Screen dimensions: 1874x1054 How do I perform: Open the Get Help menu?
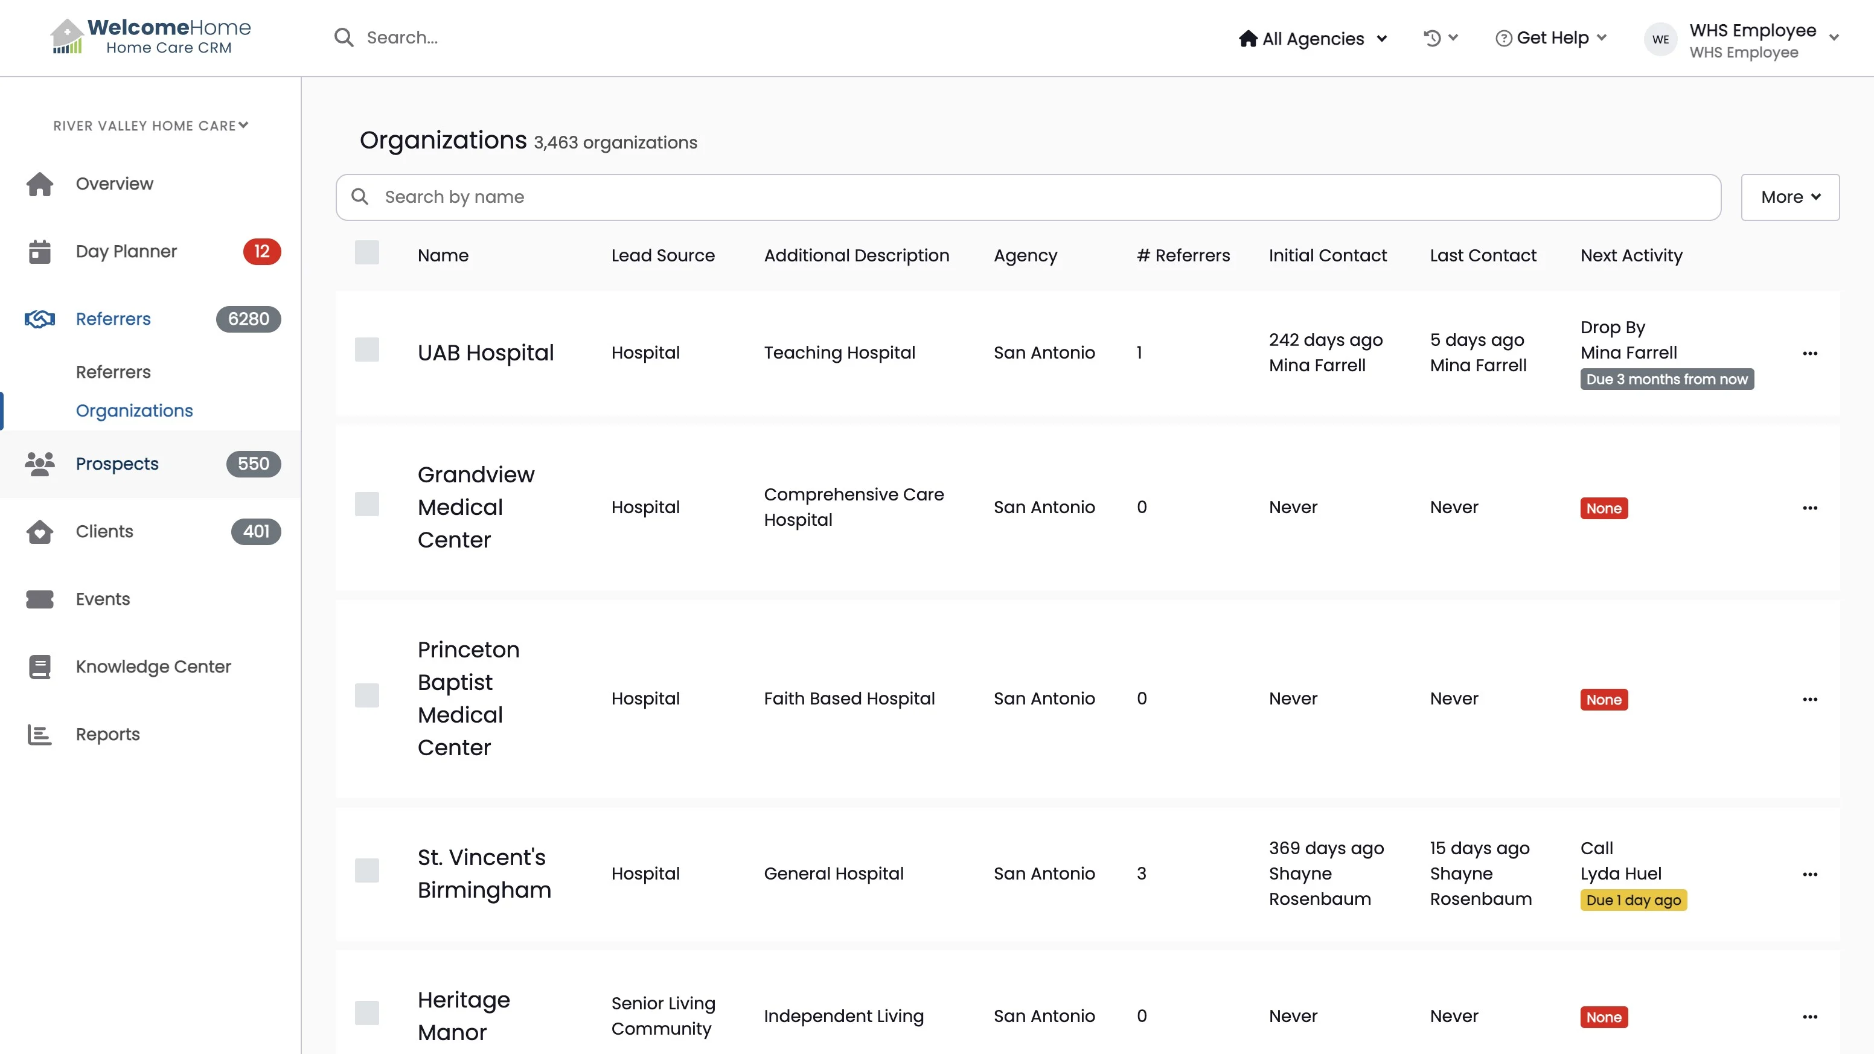(1551, 38)
